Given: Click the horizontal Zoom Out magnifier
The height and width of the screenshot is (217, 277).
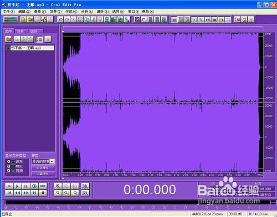Looking at the screenshot, I should (x=66, y=186).
